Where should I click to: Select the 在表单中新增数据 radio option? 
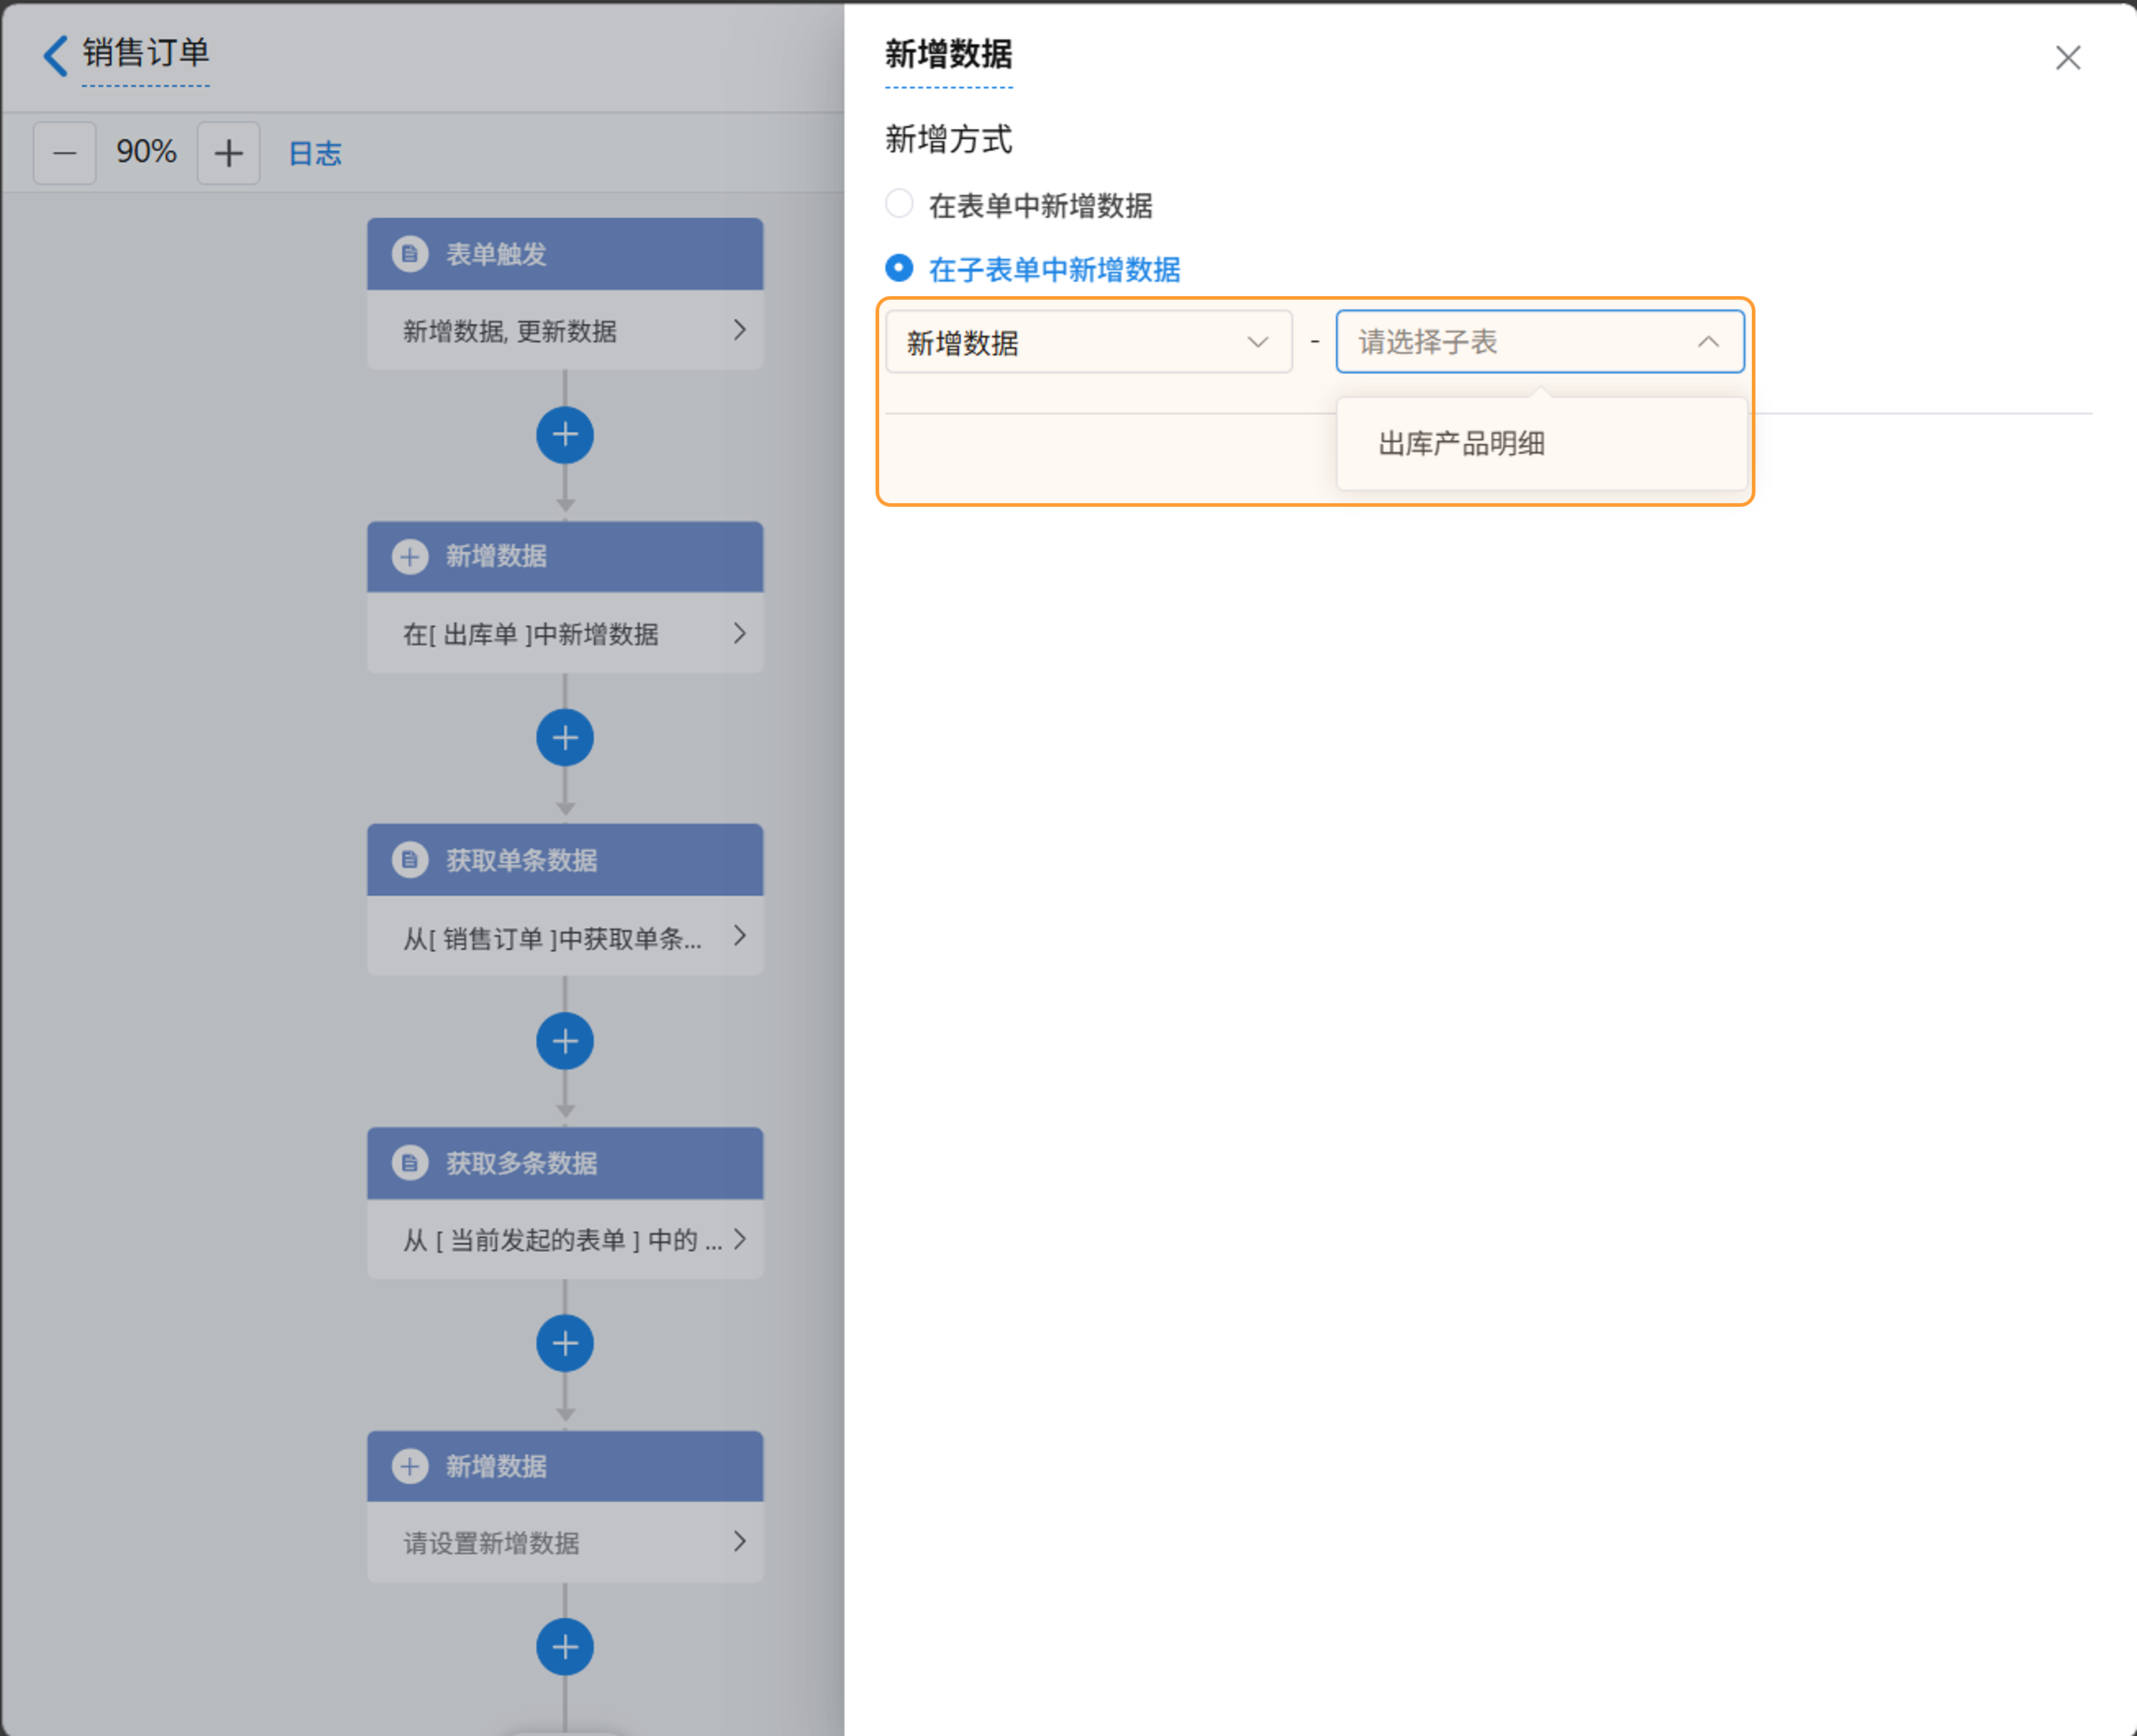coord(899,204)
